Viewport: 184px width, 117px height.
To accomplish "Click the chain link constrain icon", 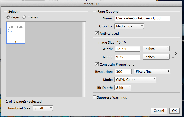I will click(x=176, y=53).
